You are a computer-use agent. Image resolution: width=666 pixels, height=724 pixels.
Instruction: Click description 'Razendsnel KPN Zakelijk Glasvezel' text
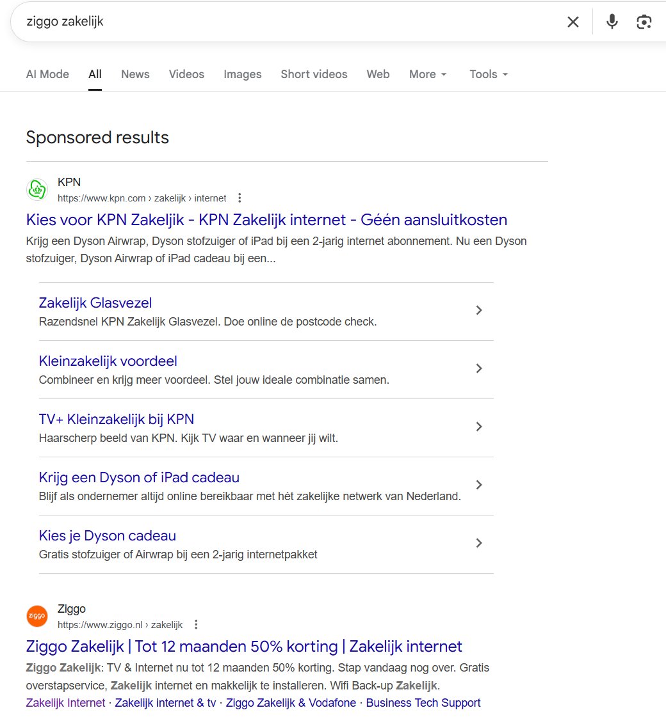tap(208, 322)
